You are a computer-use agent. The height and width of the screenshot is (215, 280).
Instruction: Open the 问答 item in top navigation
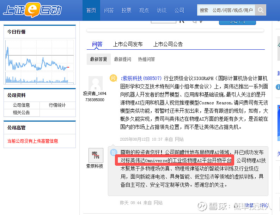click(109, 10)
